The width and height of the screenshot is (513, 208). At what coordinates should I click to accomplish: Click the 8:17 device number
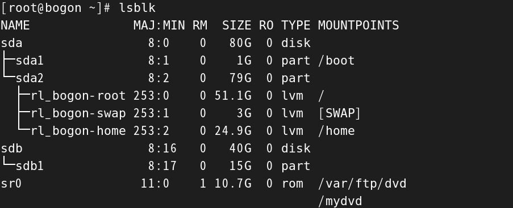point(162,166)
